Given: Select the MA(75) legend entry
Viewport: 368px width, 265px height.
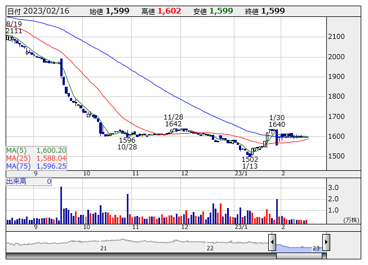Looking at the screenshot, I should tap(36, 166).
